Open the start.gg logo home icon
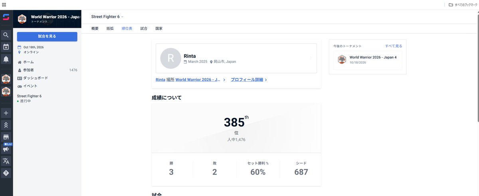The image size is (479, 196). point(6,17)
